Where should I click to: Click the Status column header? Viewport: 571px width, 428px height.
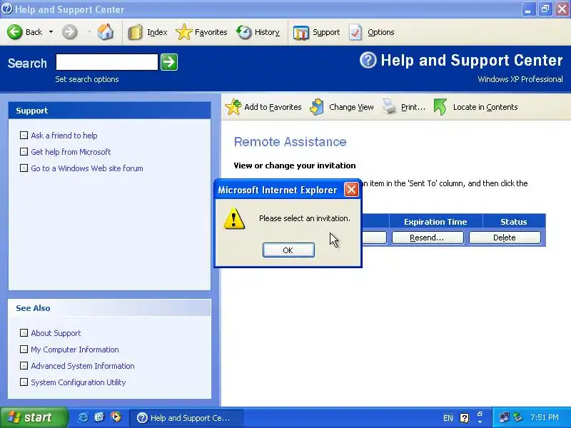click(x=513, y=222)
